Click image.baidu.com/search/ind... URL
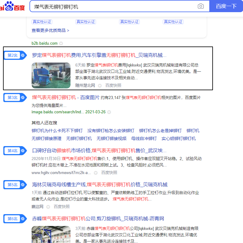The height and width of the screenshot is (243, 243). [58, 112]
